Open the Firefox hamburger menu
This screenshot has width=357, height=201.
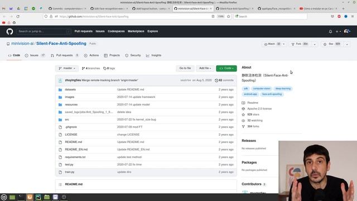353,16
